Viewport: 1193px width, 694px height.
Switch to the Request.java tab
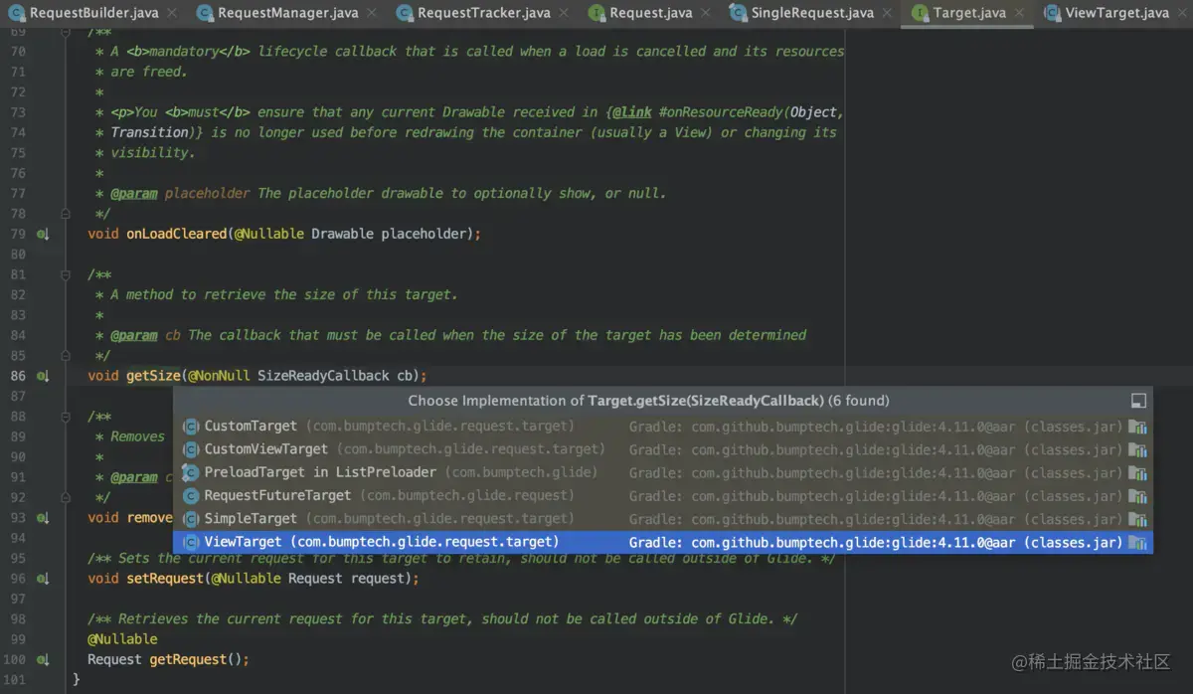click(x=650, y=13)
